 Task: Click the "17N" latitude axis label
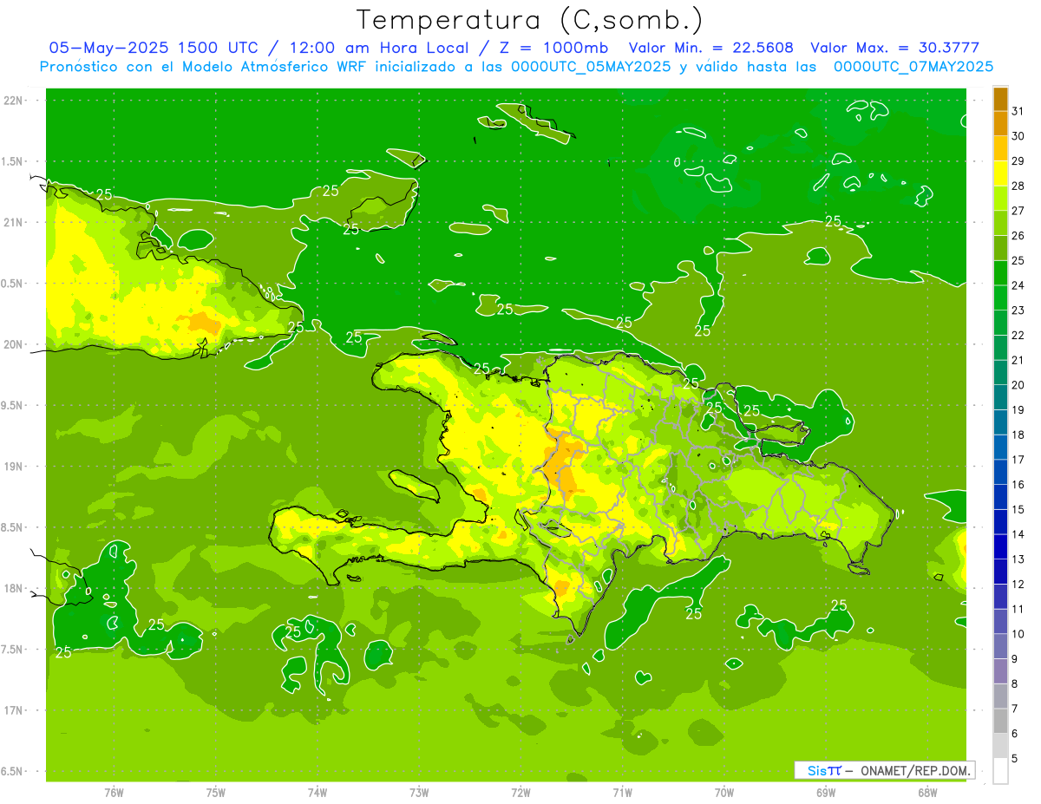[x=15, y=710]
